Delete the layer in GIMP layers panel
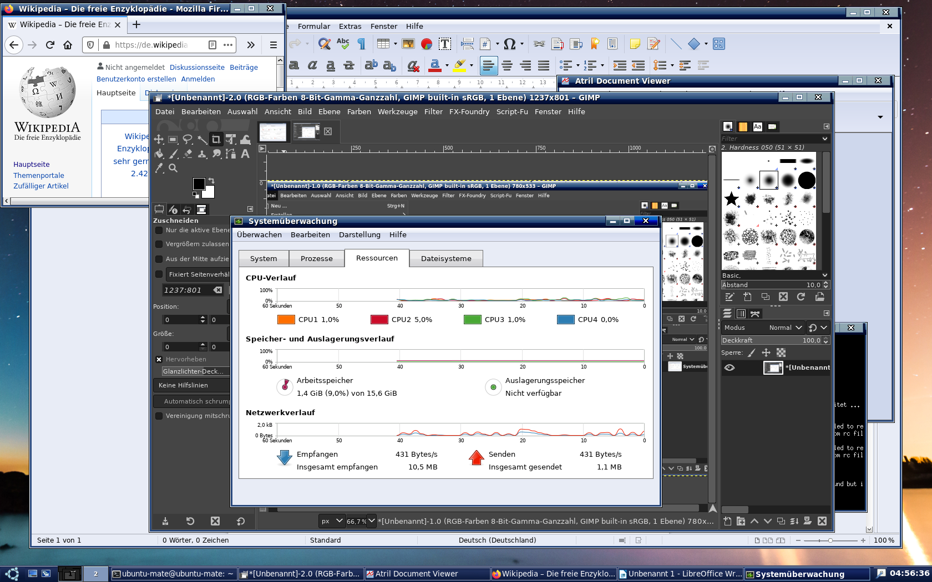The width and height of the screenshot is (932, 582). tap(822, 521)
